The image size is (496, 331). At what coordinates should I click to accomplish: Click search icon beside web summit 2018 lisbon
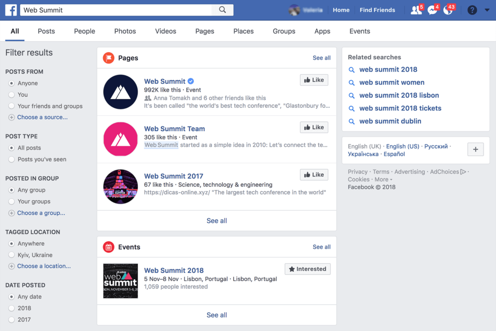(x=352, y=95)
